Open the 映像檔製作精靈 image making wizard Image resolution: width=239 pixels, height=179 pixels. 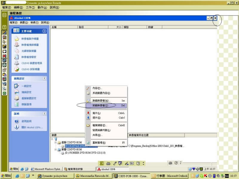click(30, 39)
